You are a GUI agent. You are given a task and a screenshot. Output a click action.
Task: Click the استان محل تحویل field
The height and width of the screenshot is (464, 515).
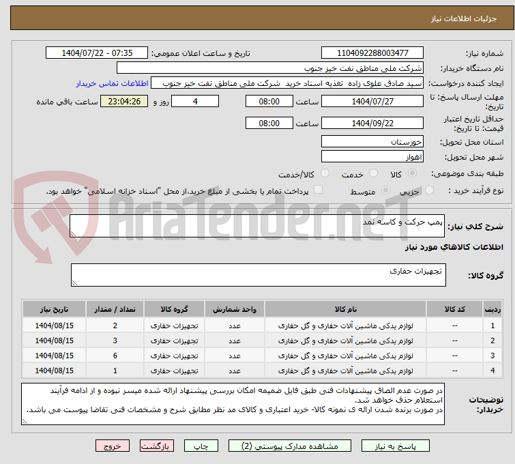(x=372, y=141)
